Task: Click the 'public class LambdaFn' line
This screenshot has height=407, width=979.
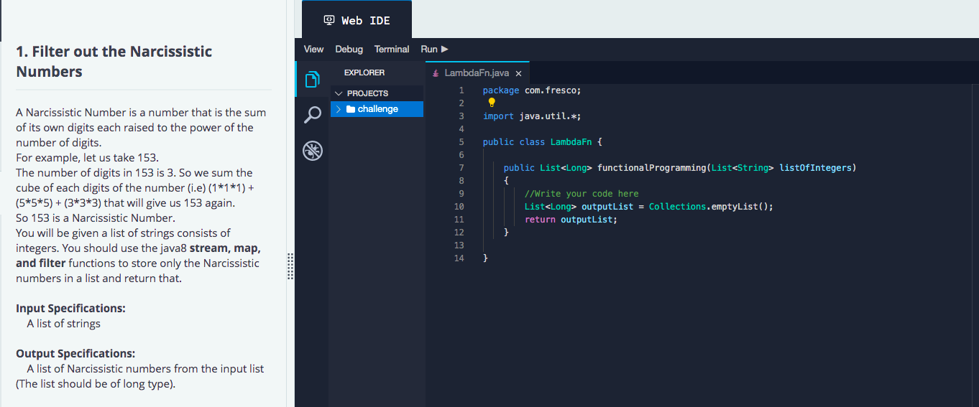Action: tap(542, 142)
